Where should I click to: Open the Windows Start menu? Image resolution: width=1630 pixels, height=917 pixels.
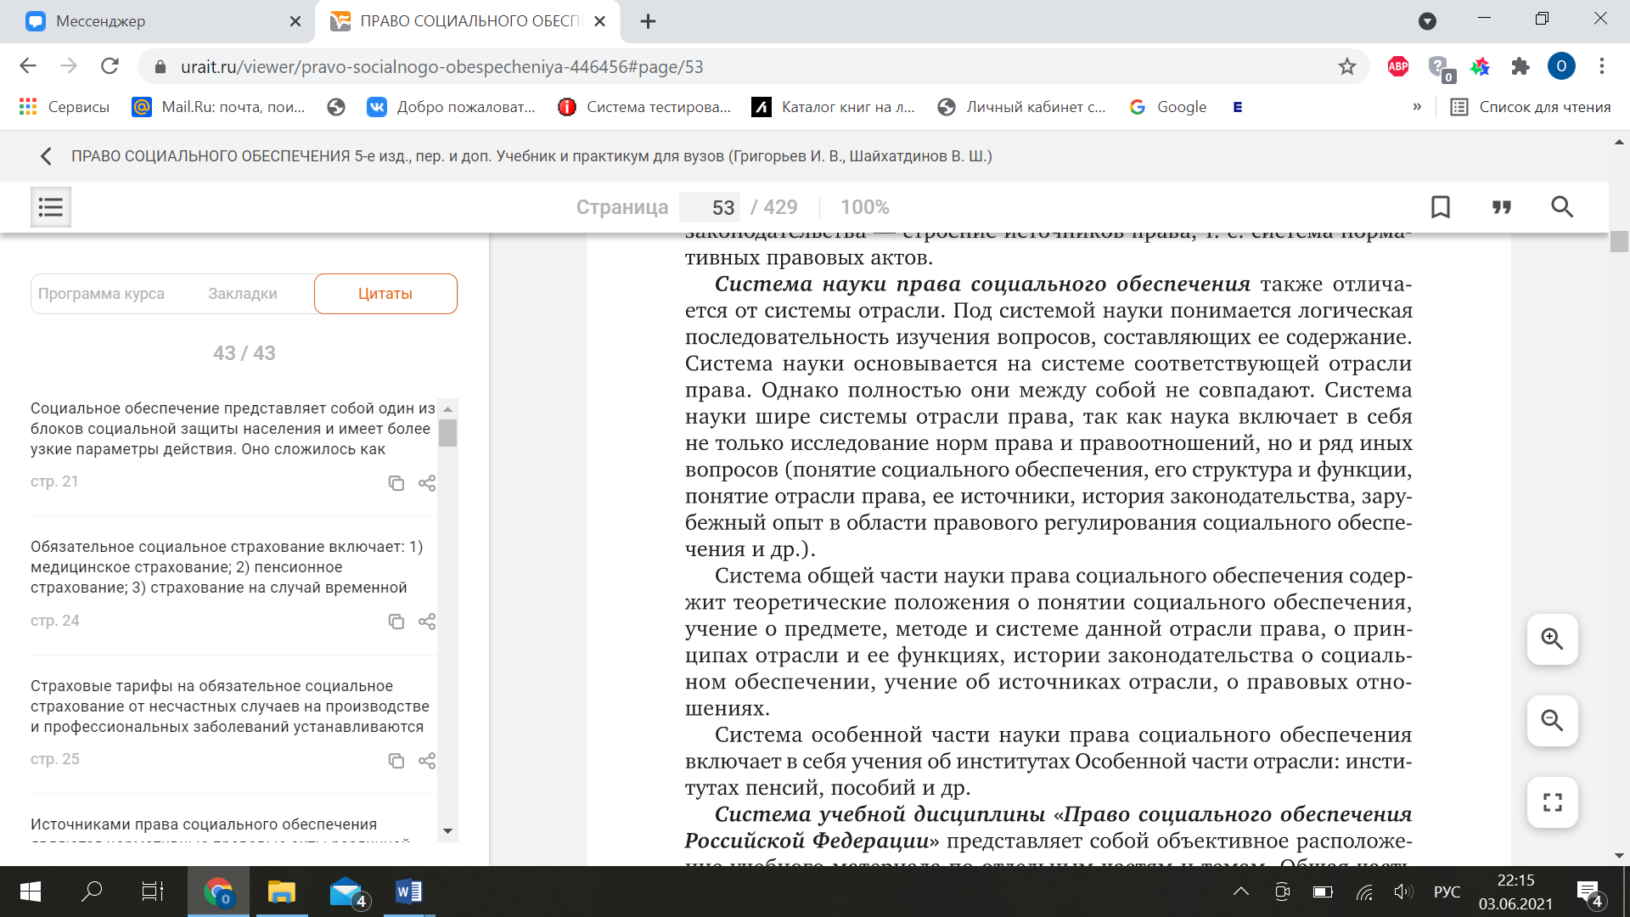click(x=31, y=892)
